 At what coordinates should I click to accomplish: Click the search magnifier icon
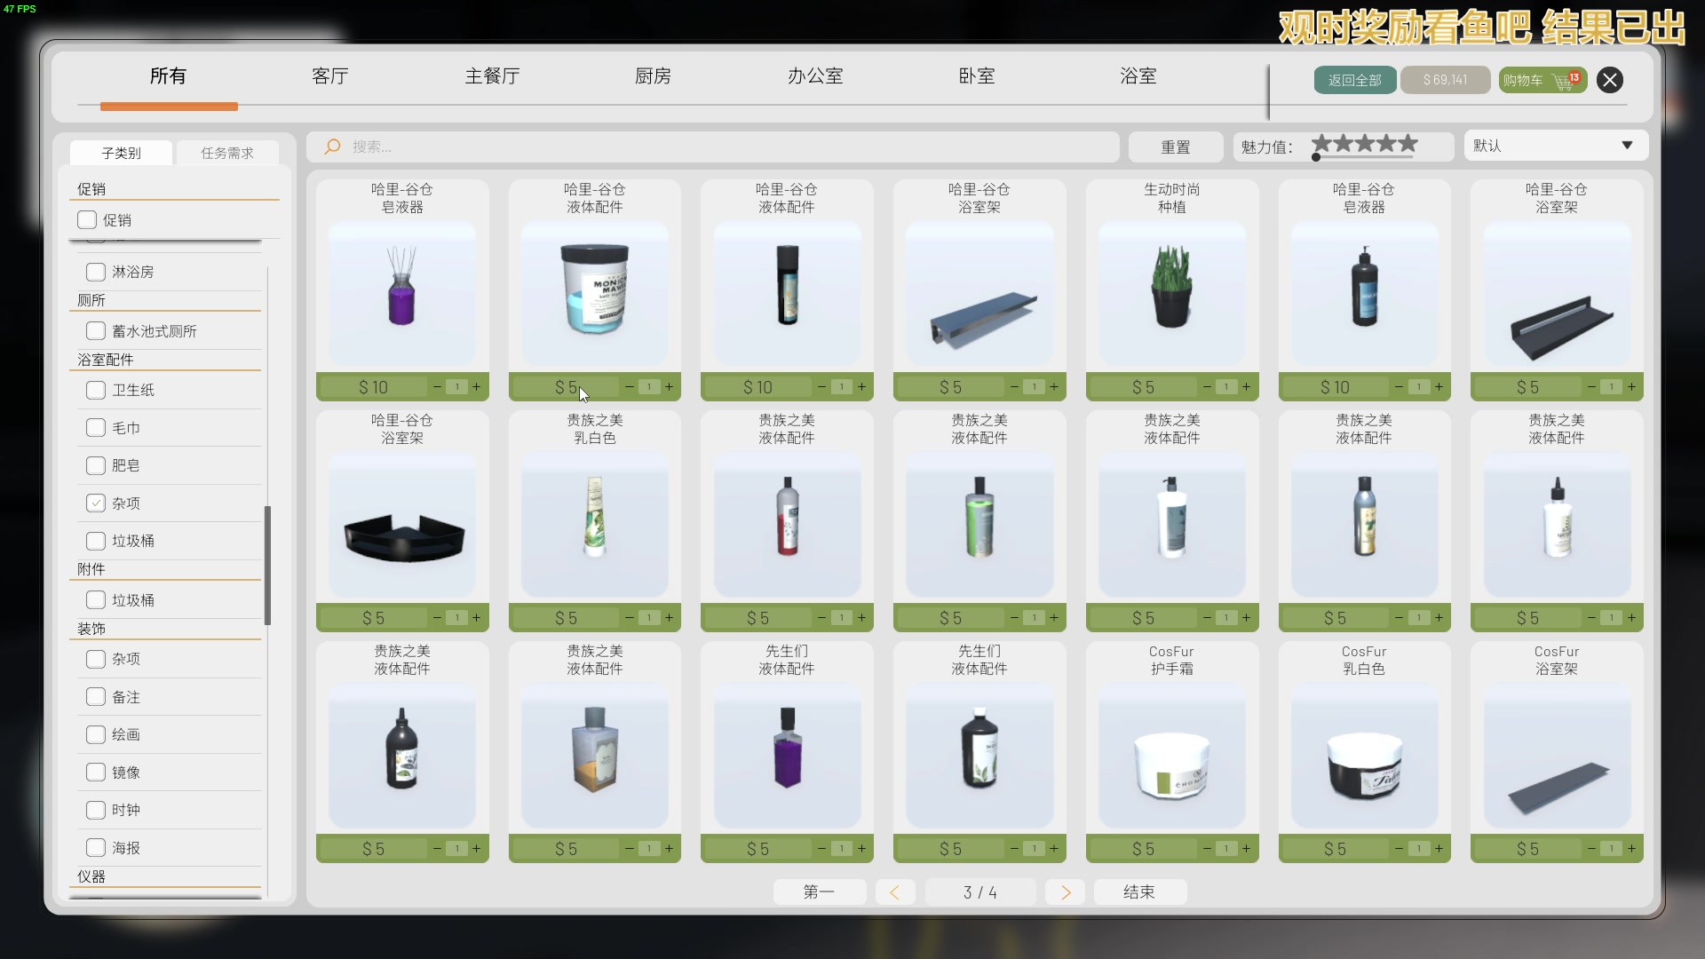tap(332, 147)
